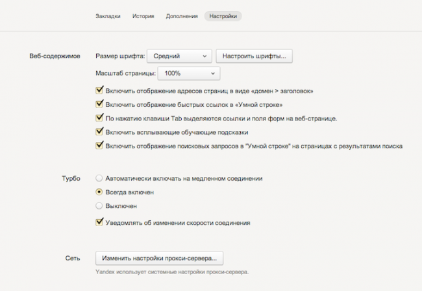Uncheck быстрых ссылок в «Умной строке» checkbox
This screenshot has height=291, width=422.
tap(99, 105)
